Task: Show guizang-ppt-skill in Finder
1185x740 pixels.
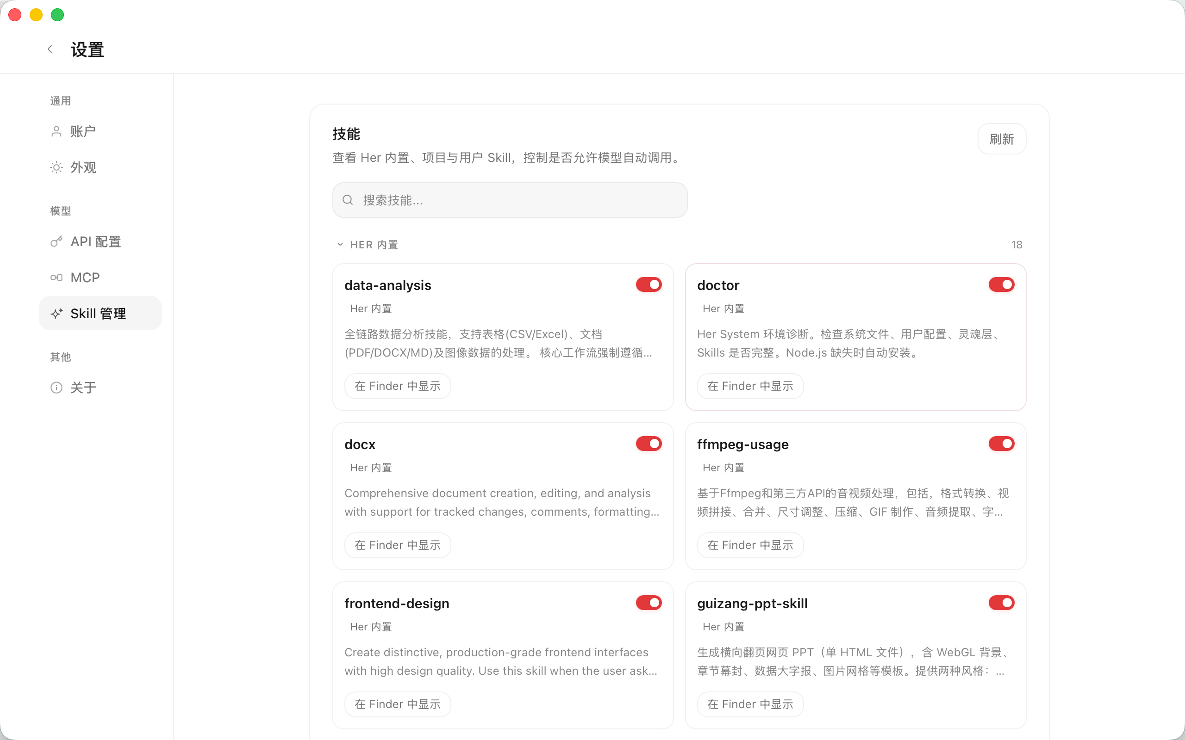Action: [x=750, y=704]
